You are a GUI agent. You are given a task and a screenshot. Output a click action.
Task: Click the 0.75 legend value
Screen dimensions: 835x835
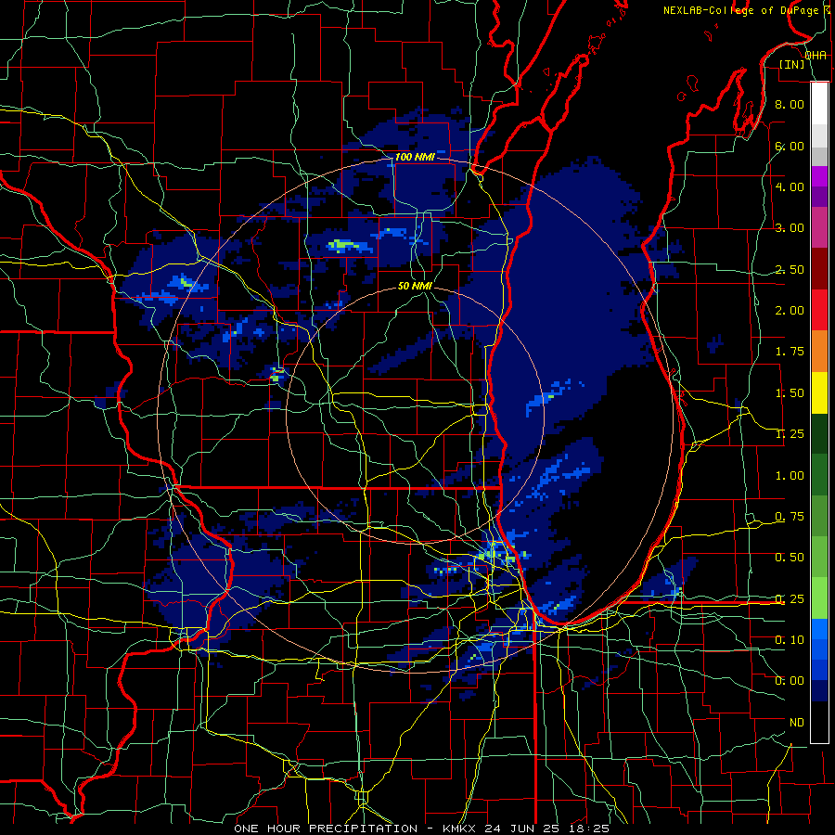click(x=790, y=517)
